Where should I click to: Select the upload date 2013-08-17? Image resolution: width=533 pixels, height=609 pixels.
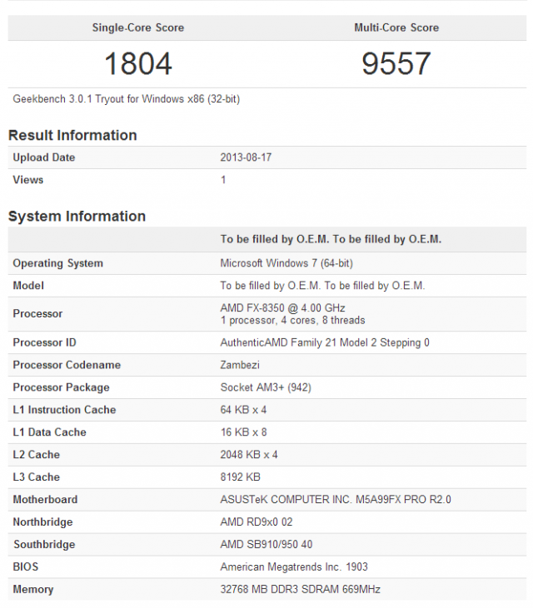tap(246, 157)
